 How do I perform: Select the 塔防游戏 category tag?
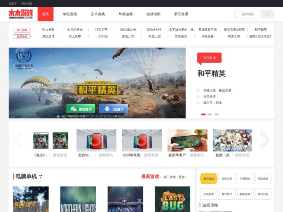[x=263, y=179]
